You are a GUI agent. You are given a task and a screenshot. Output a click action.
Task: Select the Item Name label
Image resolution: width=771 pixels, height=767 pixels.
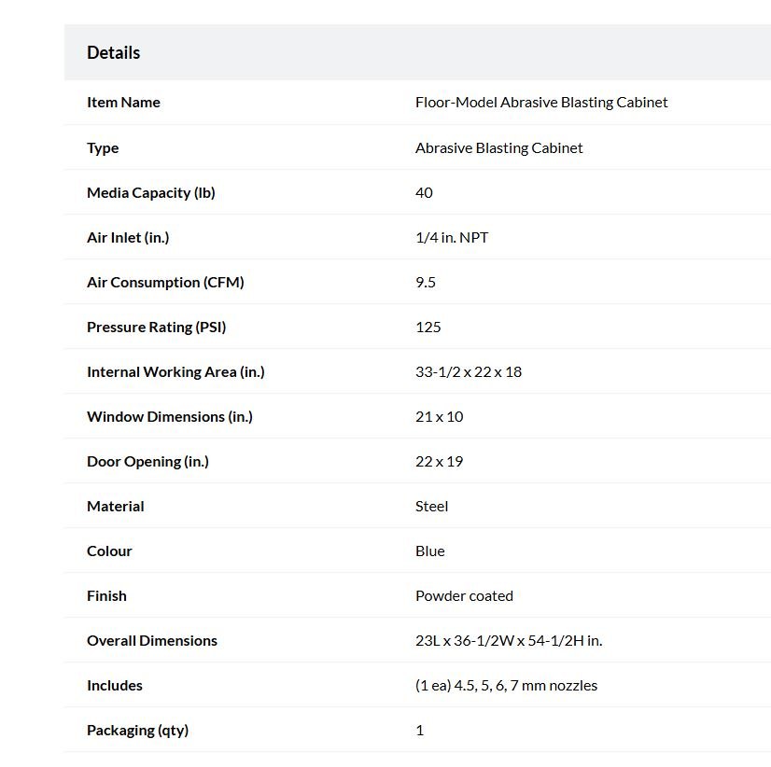tap(123, 103)
